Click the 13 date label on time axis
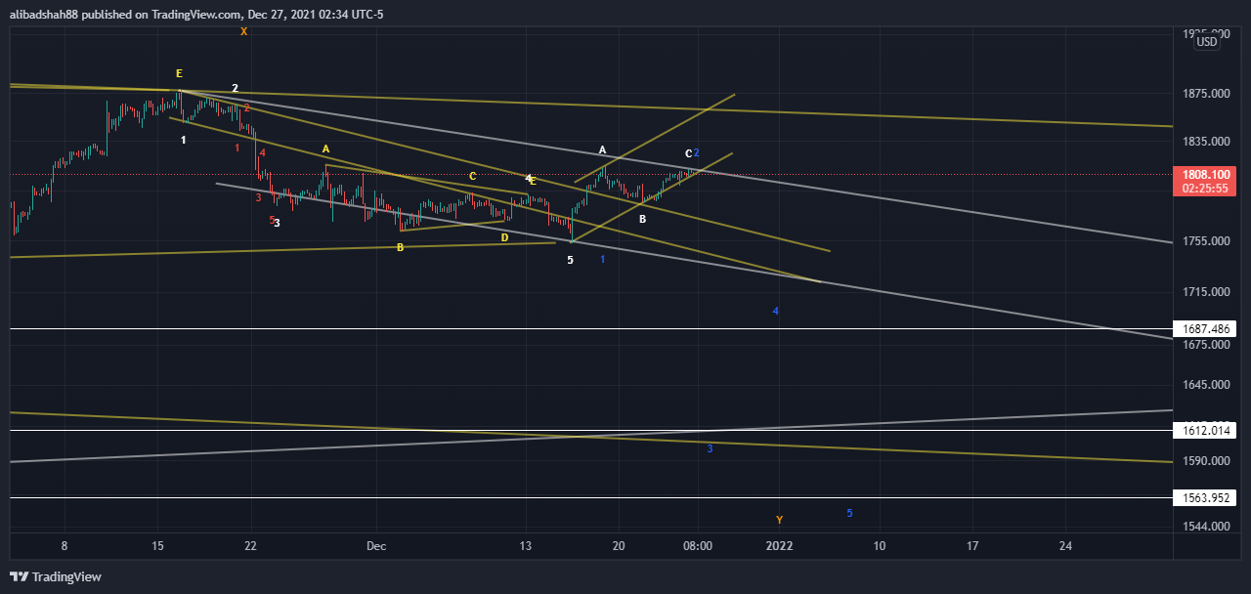 coord(526,545)
